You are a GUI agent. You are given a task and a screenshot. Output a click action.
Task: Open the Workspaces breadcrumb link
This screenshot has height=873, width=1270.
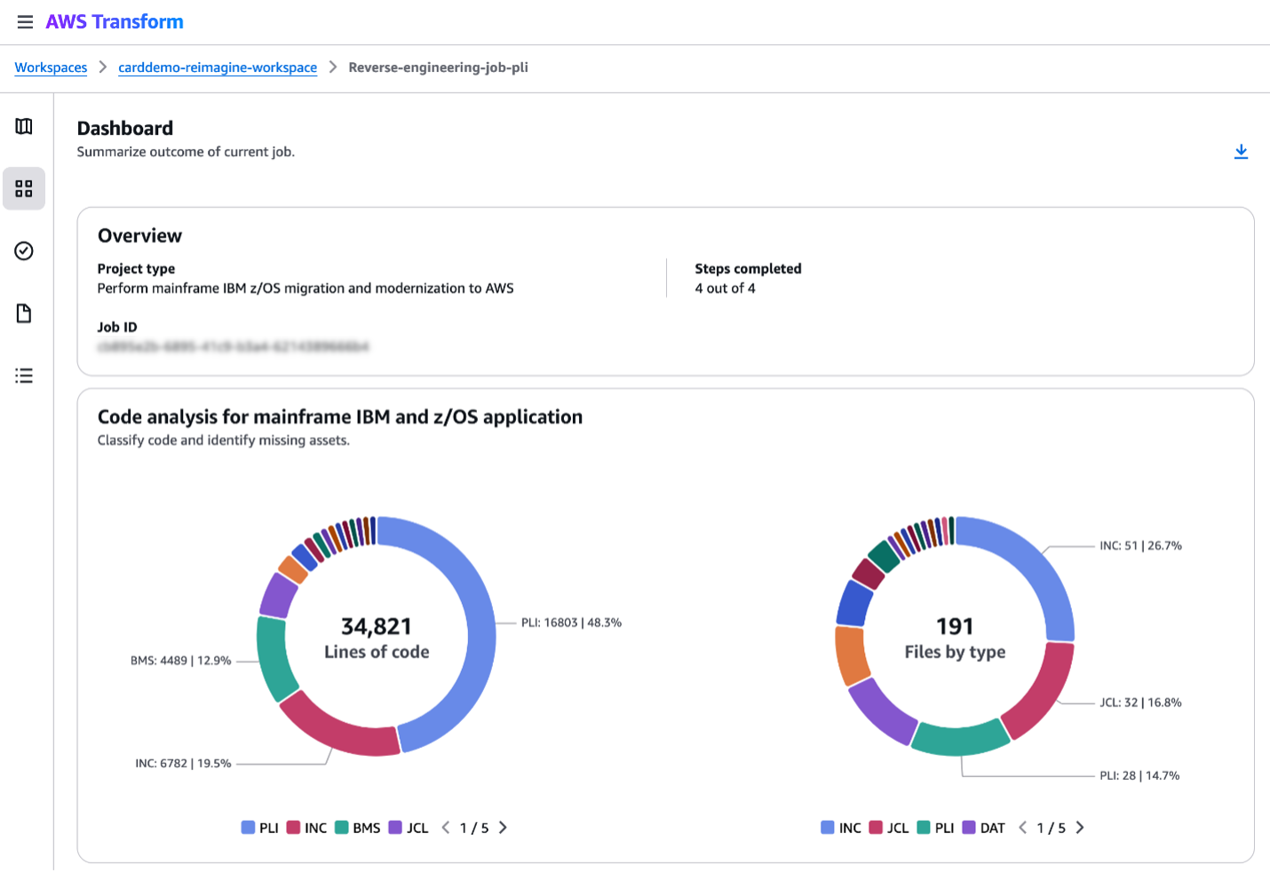51,67
